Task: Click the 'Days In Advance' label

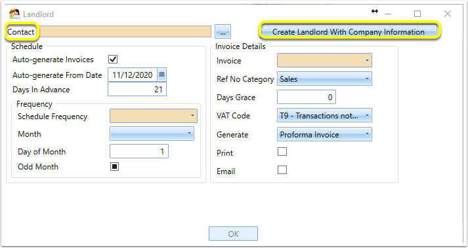Action: click(x=41, y=90)
